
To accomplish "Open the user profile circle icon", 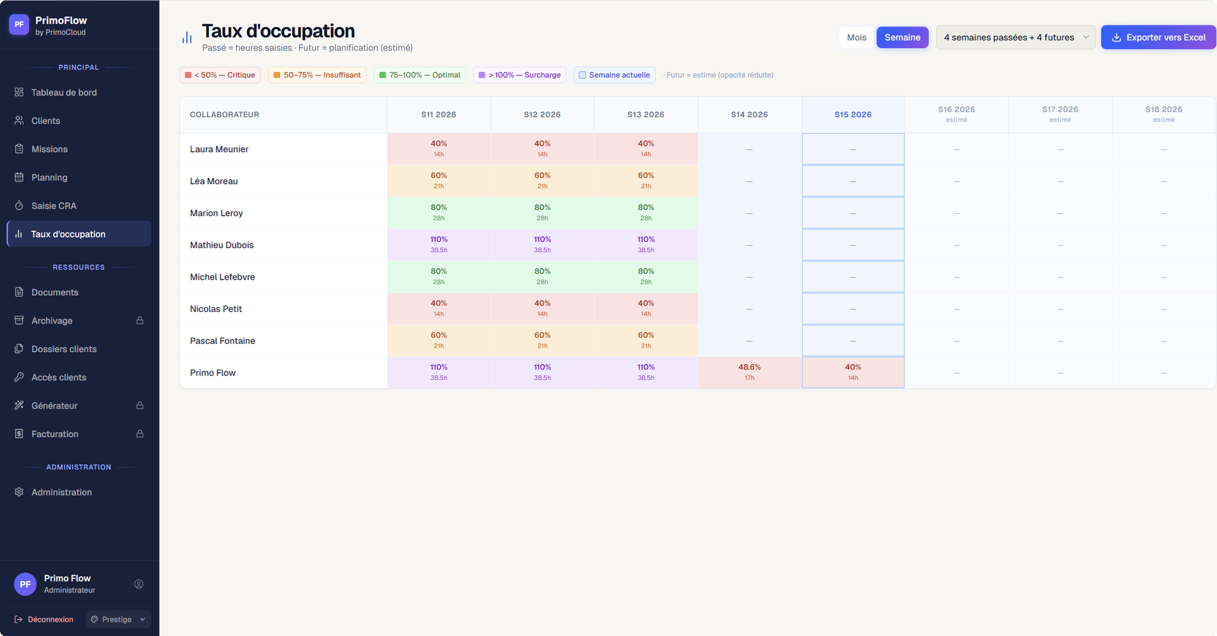I will pos(139,584).
